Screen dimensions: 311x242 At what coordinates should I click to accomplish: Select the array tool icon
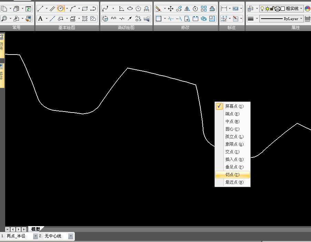click(204, 9)
